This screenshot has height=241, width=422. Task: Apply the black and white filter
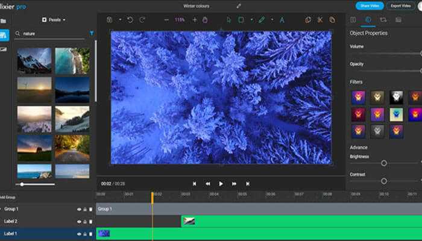coord(397,98)
